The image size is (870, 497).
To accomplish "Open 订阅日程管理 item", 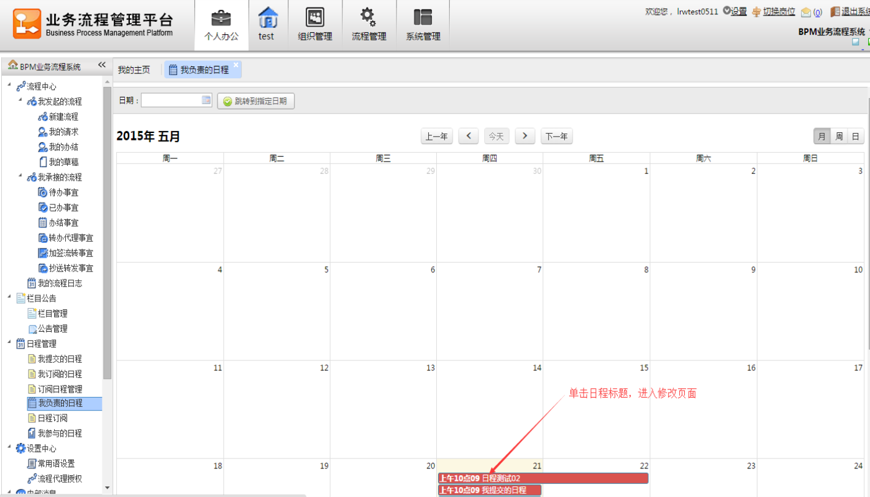I will click(x=60, y=389).
